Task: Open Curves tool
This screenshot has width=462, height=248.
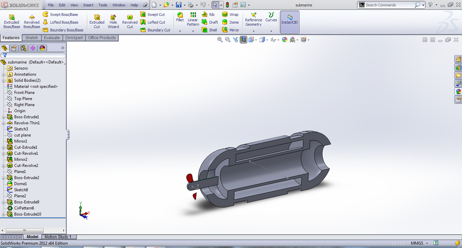Action: [271, 17]
